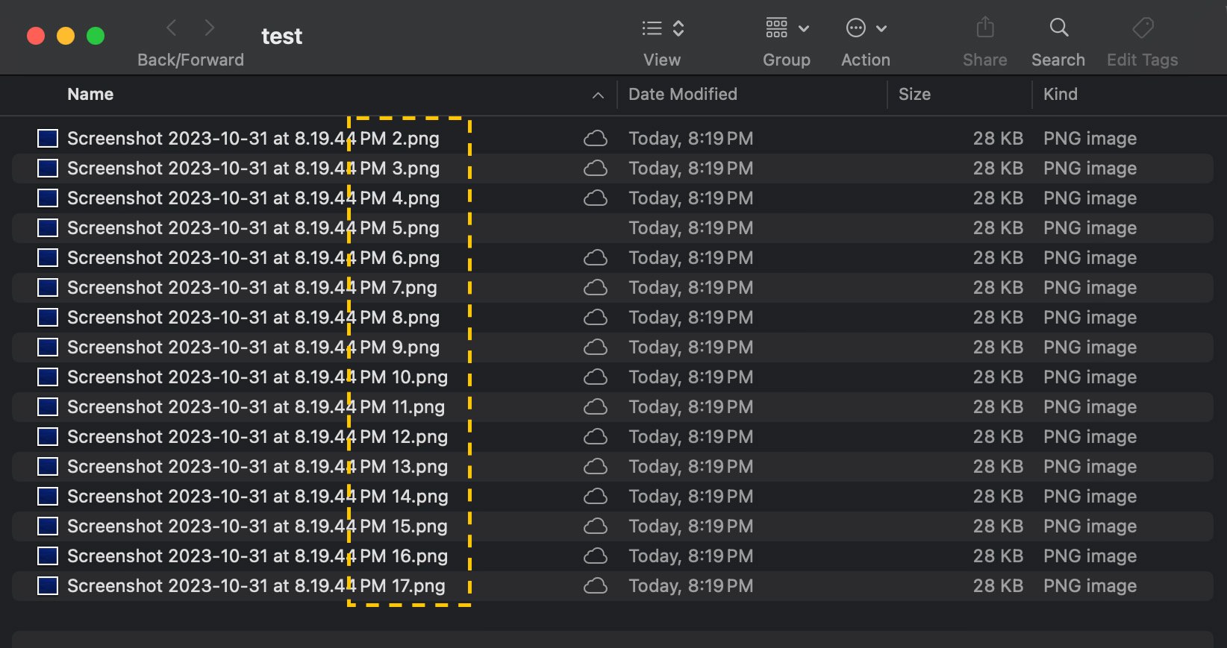Click the iCloud status icon for PM 4.png
This screenshot has height=648, width=1227.
[595, 198]
